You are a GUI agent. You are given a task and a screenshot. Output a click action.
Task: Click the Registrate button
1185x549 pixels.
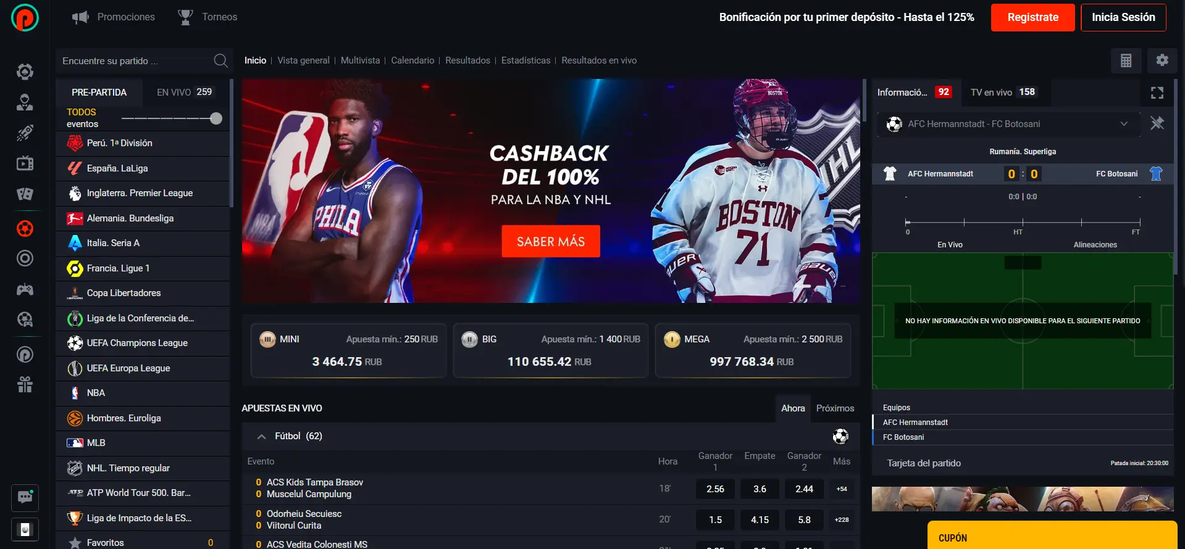(1032, 17)
